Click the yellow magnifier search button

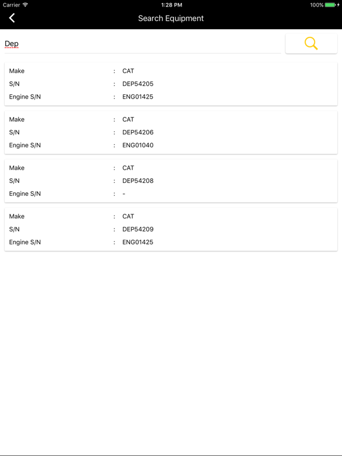311,43
